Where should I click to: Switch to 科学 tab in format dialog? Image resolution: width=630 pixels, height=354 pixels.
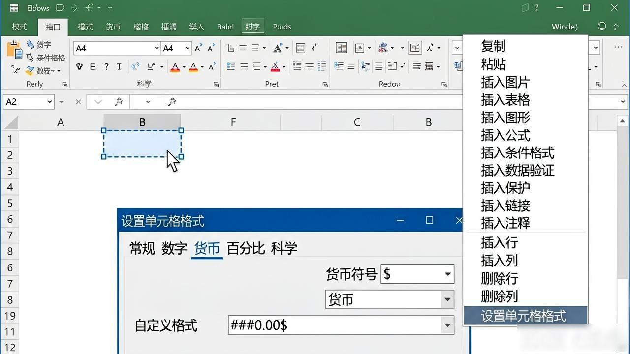coord(284,248)
